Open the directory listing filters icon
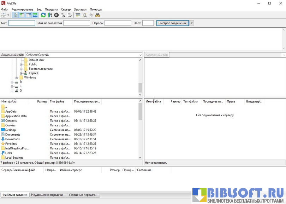The height and width of the screenshot is (204, 286). point(78,15)
